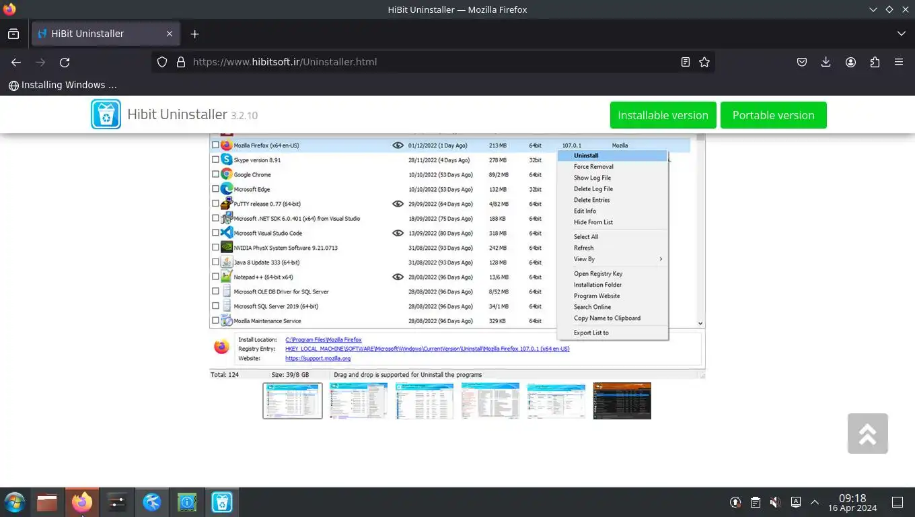
Task: Tick the Skype version 8.91 checkbox
Action: 215,160
